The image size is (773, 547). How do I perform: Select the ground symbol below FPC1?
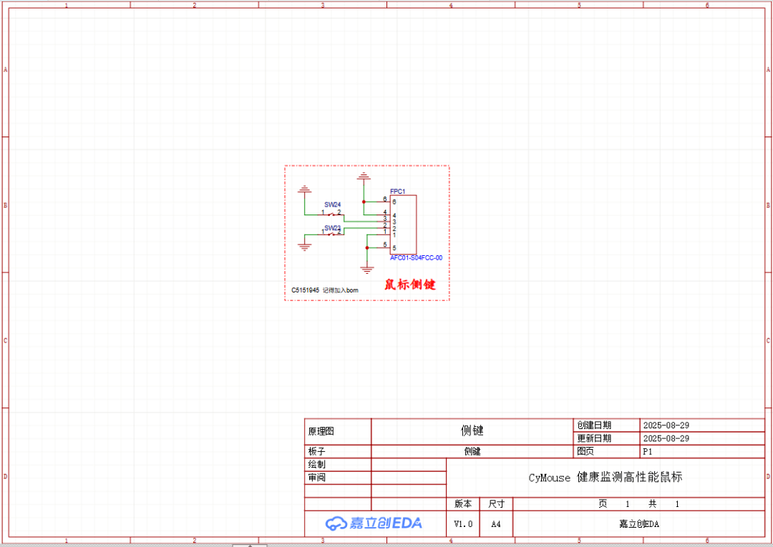click(367, 270)
